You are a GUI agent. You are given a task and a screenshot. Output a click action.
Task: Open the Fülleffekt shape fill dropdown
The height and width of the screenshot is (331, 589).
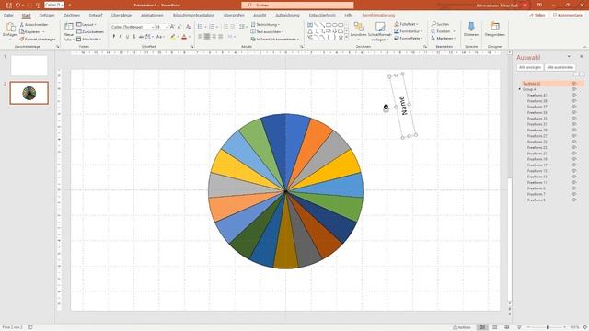point(407,24)
